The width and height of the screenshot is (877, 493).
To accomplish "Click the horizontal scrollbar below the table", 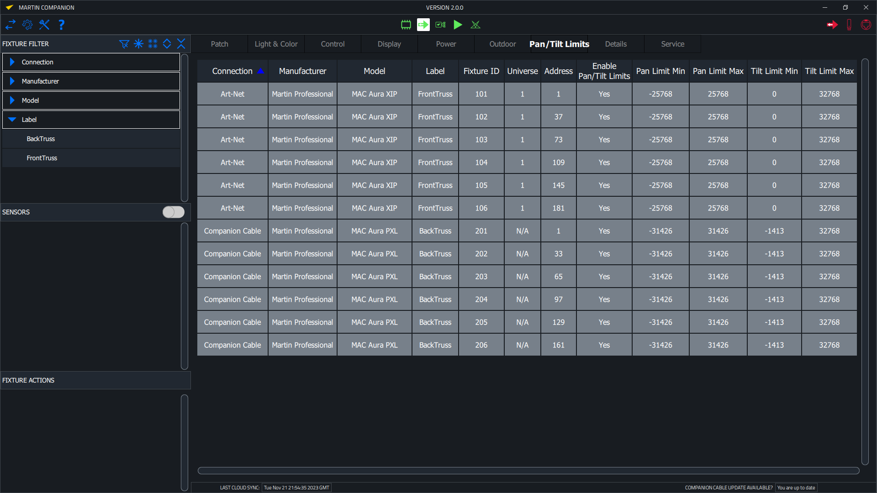I will coord(528,471).
